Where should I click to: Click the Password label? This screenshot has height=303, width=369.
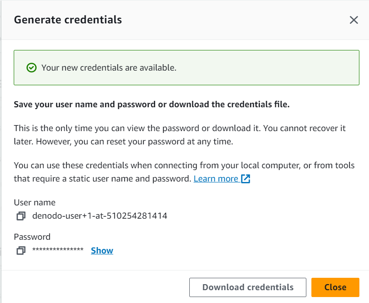pyautogui.click(x=32, y=237)
